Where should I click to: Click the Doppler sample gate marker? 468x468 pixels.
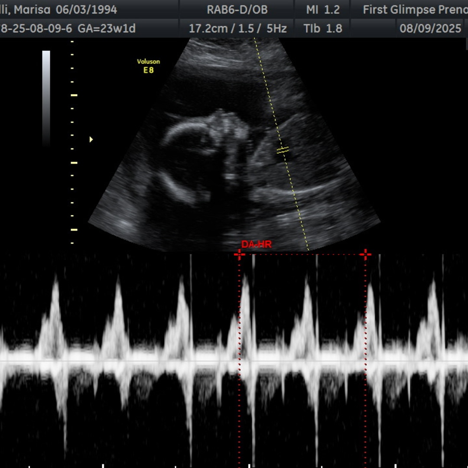click(283, 150)
